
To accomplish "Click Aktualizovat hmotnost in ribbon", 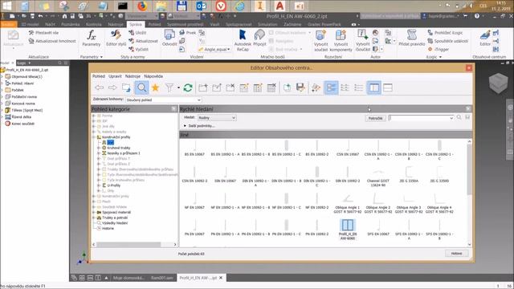I will coord(52,41).
